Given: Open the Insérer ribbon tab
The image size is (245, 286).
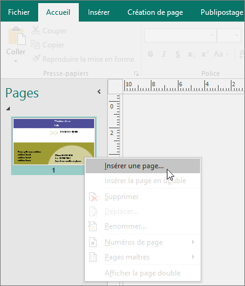Looking at the screenshot, I should coord(98,12).
